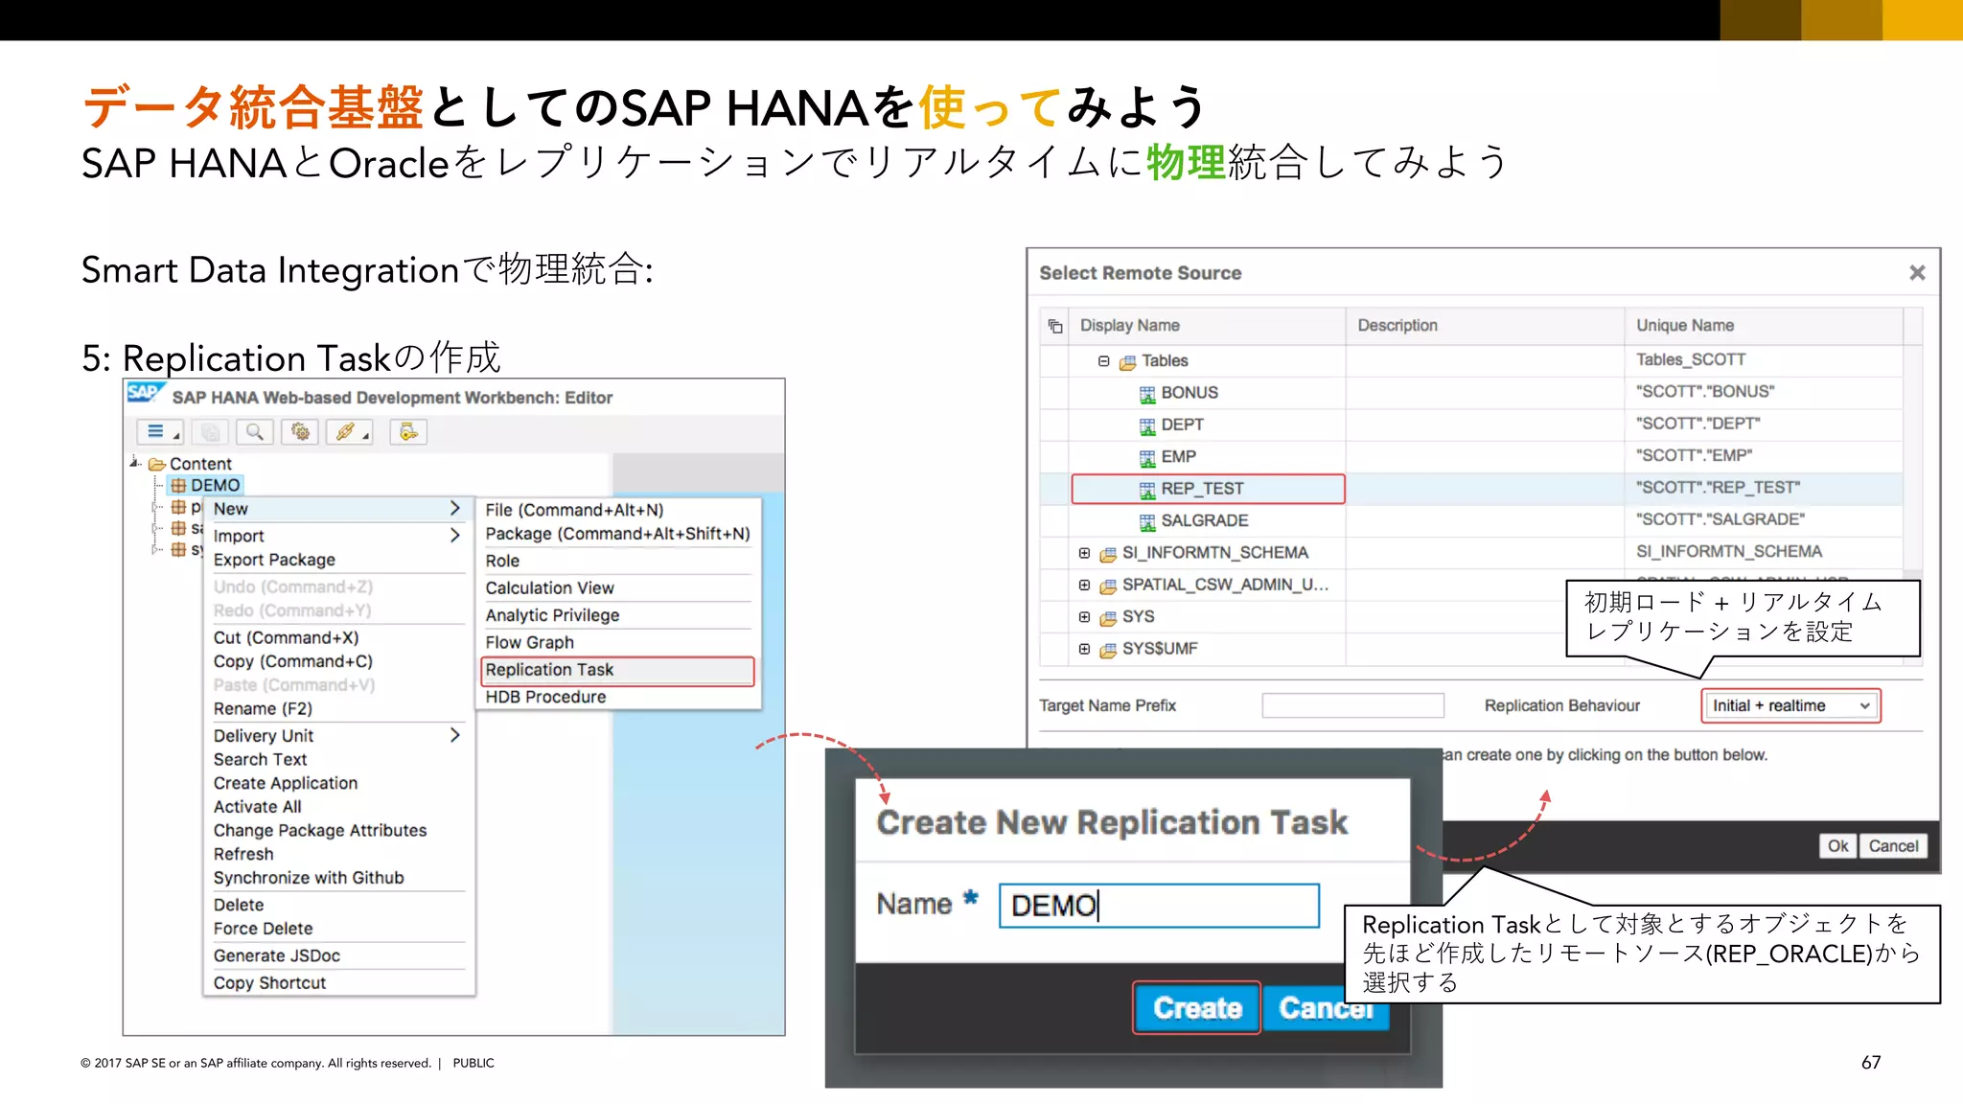1963x1104 pixels.
Task: Click the key security toolbar icon
Action: (408, 432)
